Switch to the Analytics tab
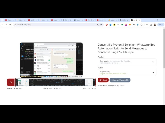This screenshot has width=165, height=123. [x=112, y=20]
